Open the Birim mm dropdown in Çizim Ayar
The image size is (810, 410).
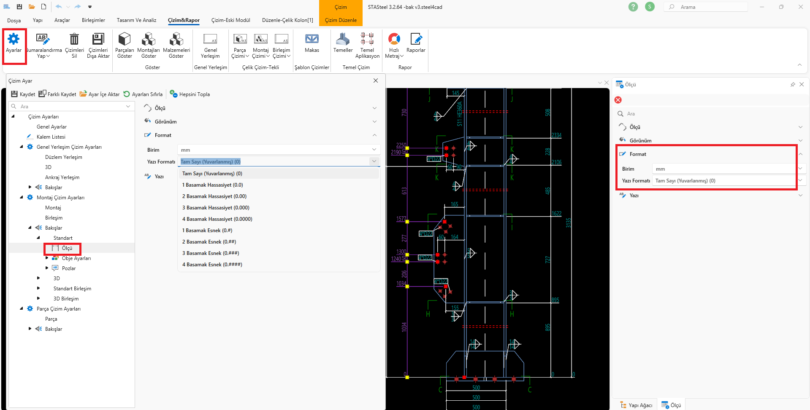(279, 150)
